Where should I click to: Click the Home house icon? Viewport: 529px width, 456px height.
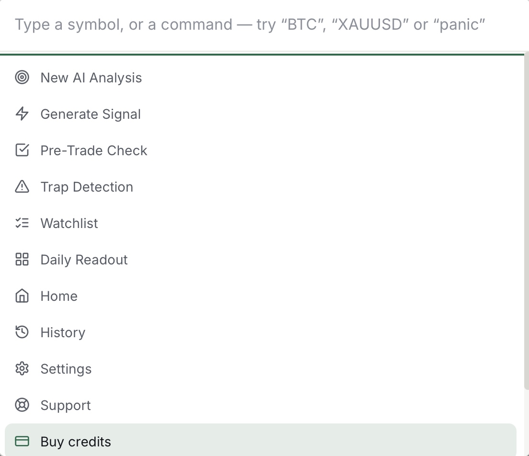click(x=22, y=296)
